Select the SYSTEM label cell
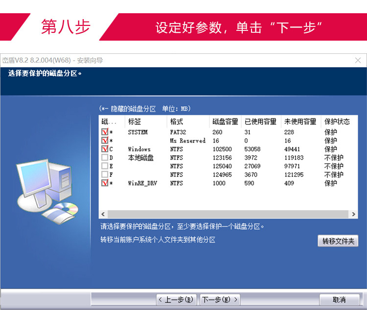Screen dimensions: 367x310 tap(138, 132)
